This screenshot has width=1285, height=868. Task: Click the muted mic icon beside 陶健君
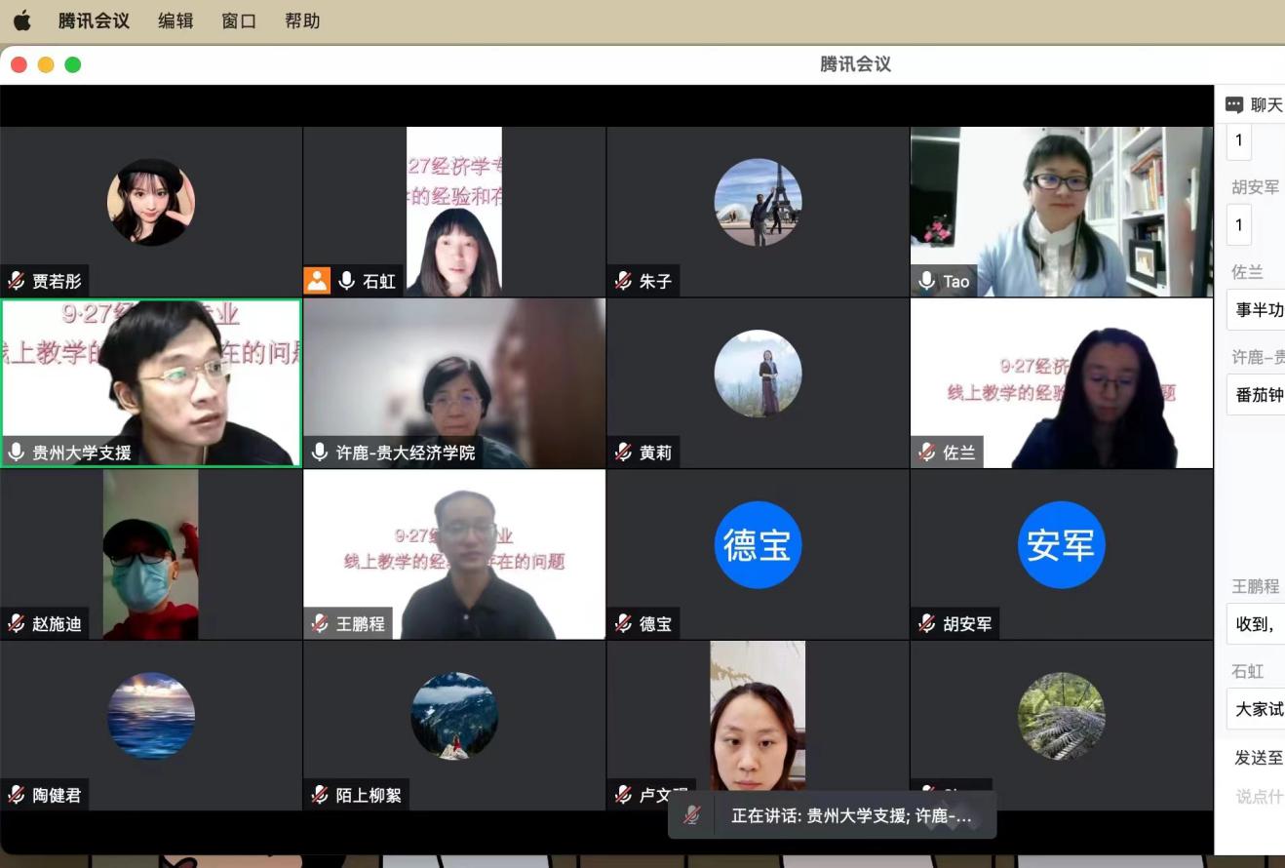pyautogui.click(x=17, y=795)
